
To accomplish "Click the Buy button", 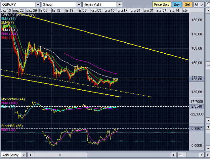I will click(177, 5).
